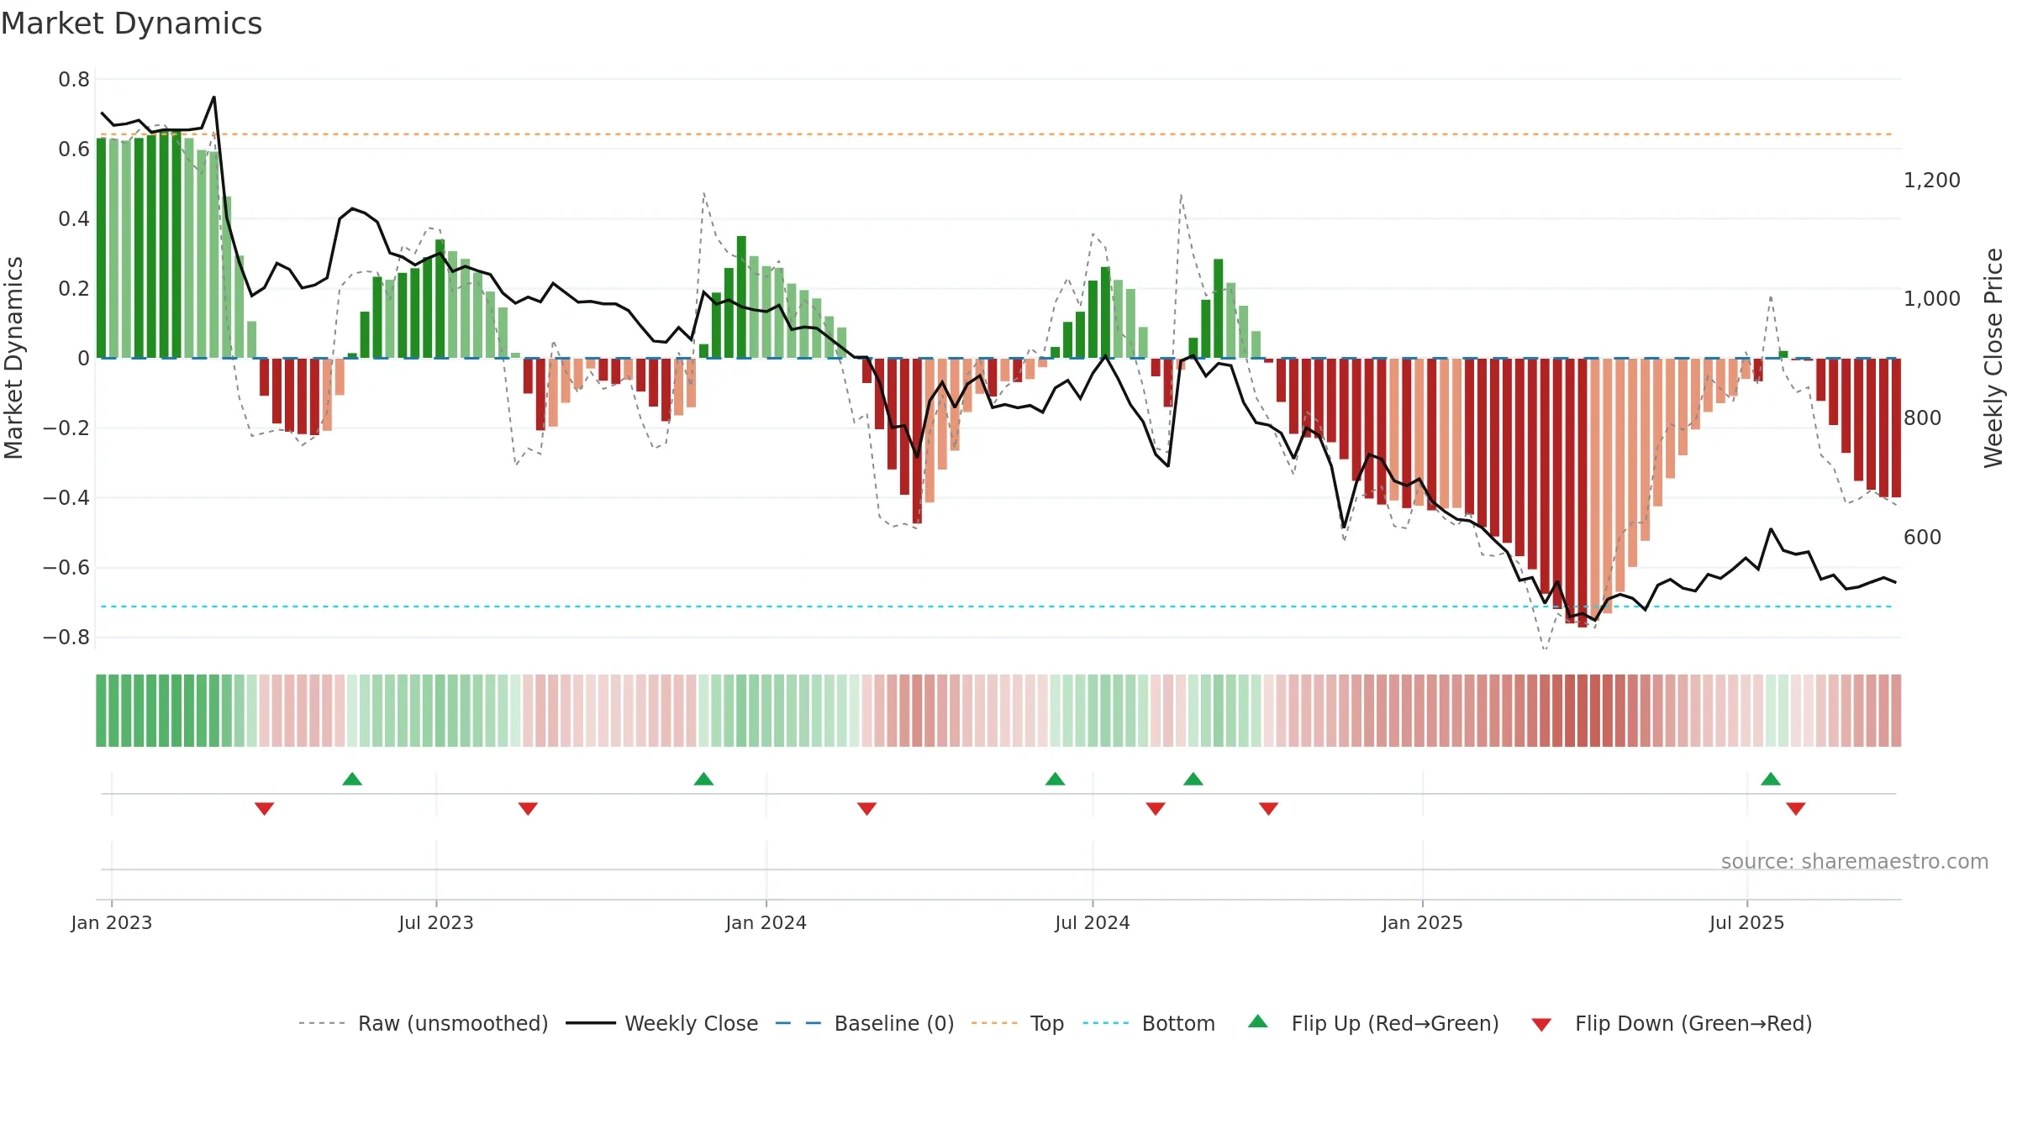The width and height of the screenshot is (2017, 1134).
Task: Click the Jan 2024 x-axis label
Action: (766, 922)
